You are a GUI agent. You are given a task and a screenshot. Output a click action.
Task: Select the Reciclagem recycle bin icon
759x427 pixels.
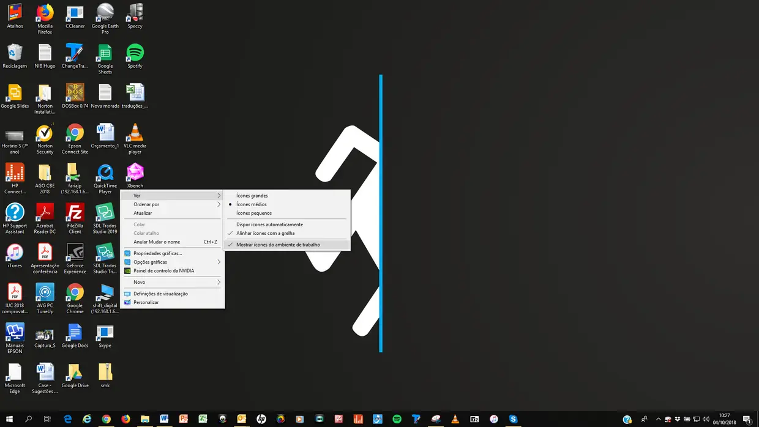tap(15, 56)
